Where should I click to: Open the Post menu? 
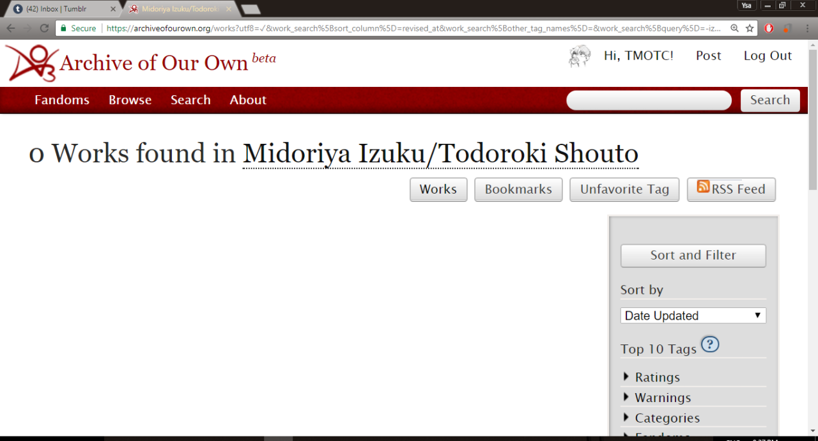coord(709,56)
